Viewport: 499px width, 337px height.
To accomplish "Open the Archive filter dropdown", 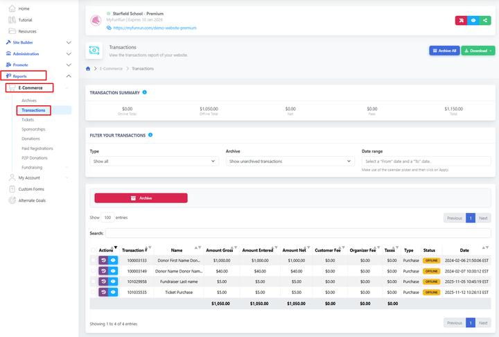I will pyautogui.click(x=290, y=161).
